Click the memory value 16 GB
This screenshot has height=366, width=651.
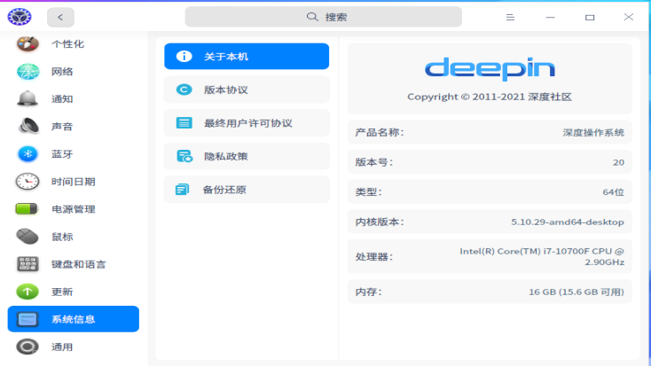(576, 292)
